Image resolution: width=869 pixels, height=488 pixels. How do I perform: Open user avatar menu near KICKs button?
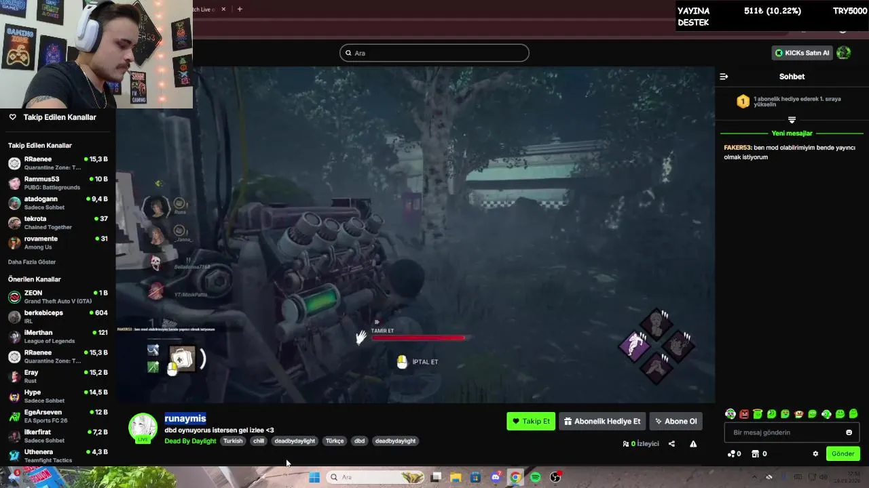(844, 53)
